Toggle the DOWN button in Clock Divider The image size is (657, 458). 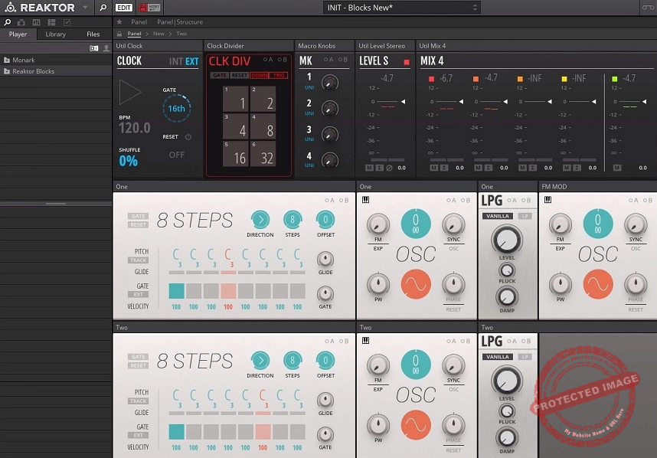click(260, 75)
